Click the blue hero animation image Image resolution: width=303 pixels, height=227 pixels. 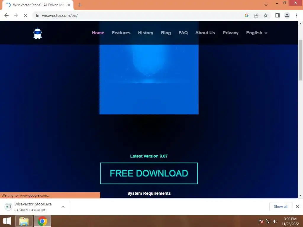click(149, 79)
